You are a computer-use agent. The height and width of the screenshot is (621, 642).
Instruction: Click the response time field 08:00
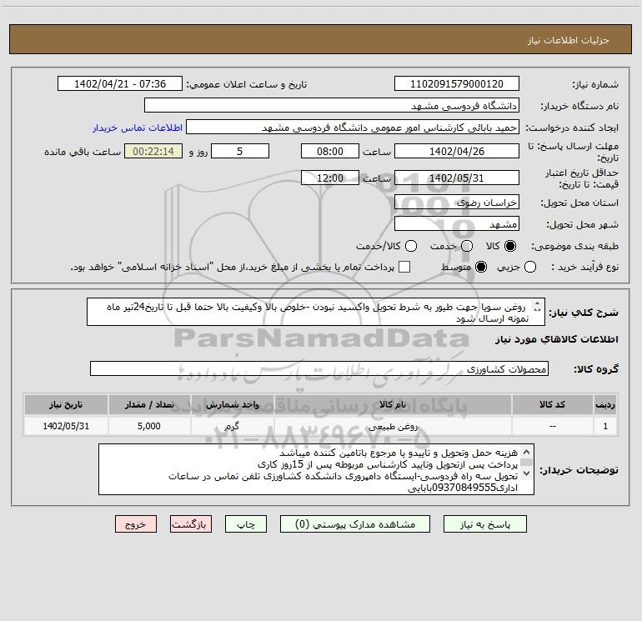click(x=330, y=151)
